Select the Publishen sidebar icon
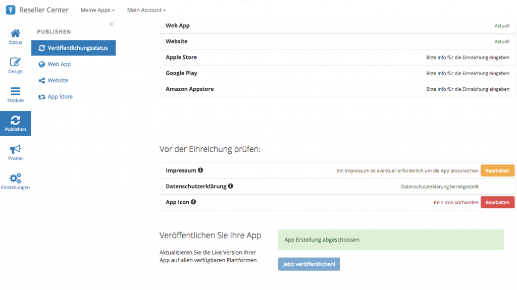 pos(15,124)
